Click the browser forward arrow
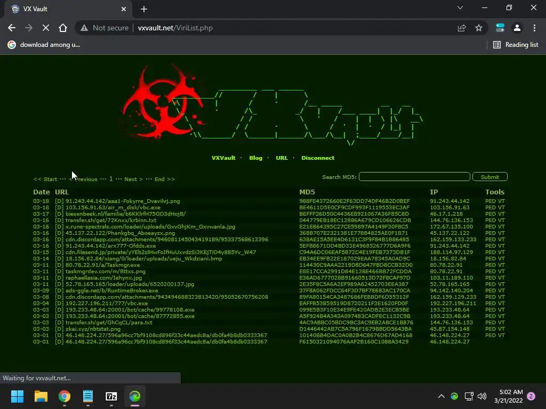 [x=29, y=28]
